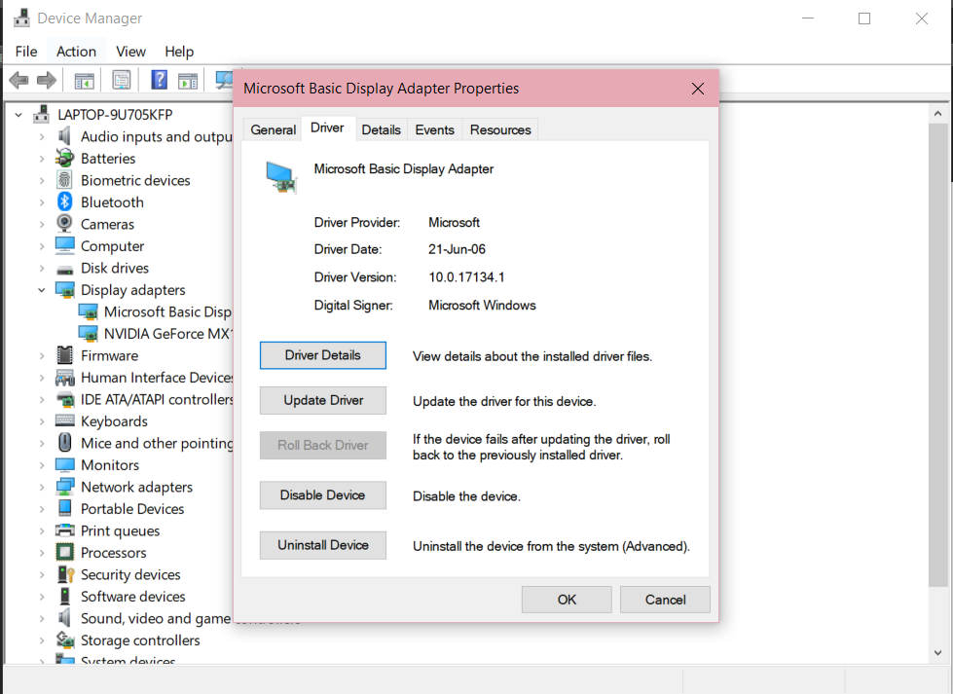
Task: Expand the Keyboards category arrow
Action: click(x=41, y=421)
